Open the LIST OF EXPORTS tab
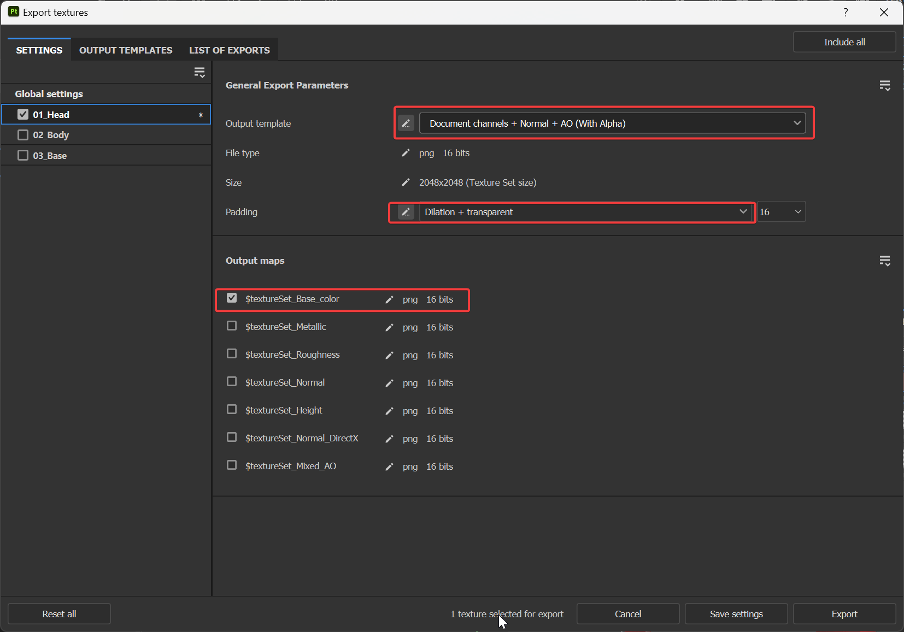The image size is (904, 632). point(230,50)
